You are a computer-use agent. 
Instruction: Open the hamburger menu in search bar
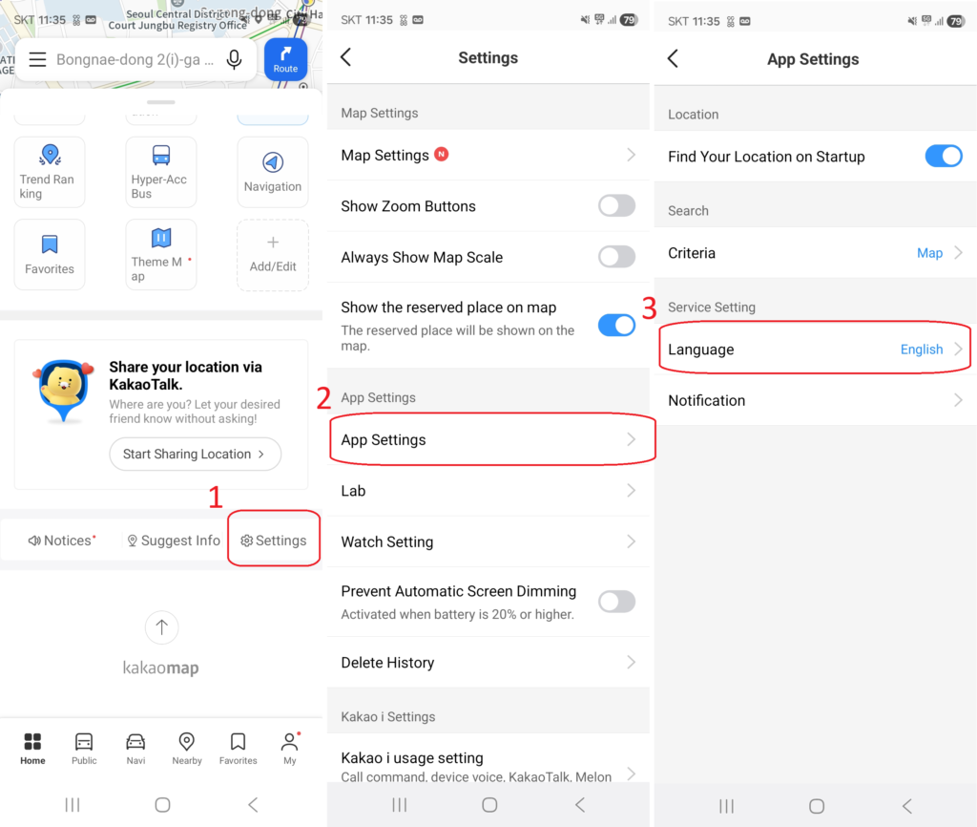(x=37, y=60)
